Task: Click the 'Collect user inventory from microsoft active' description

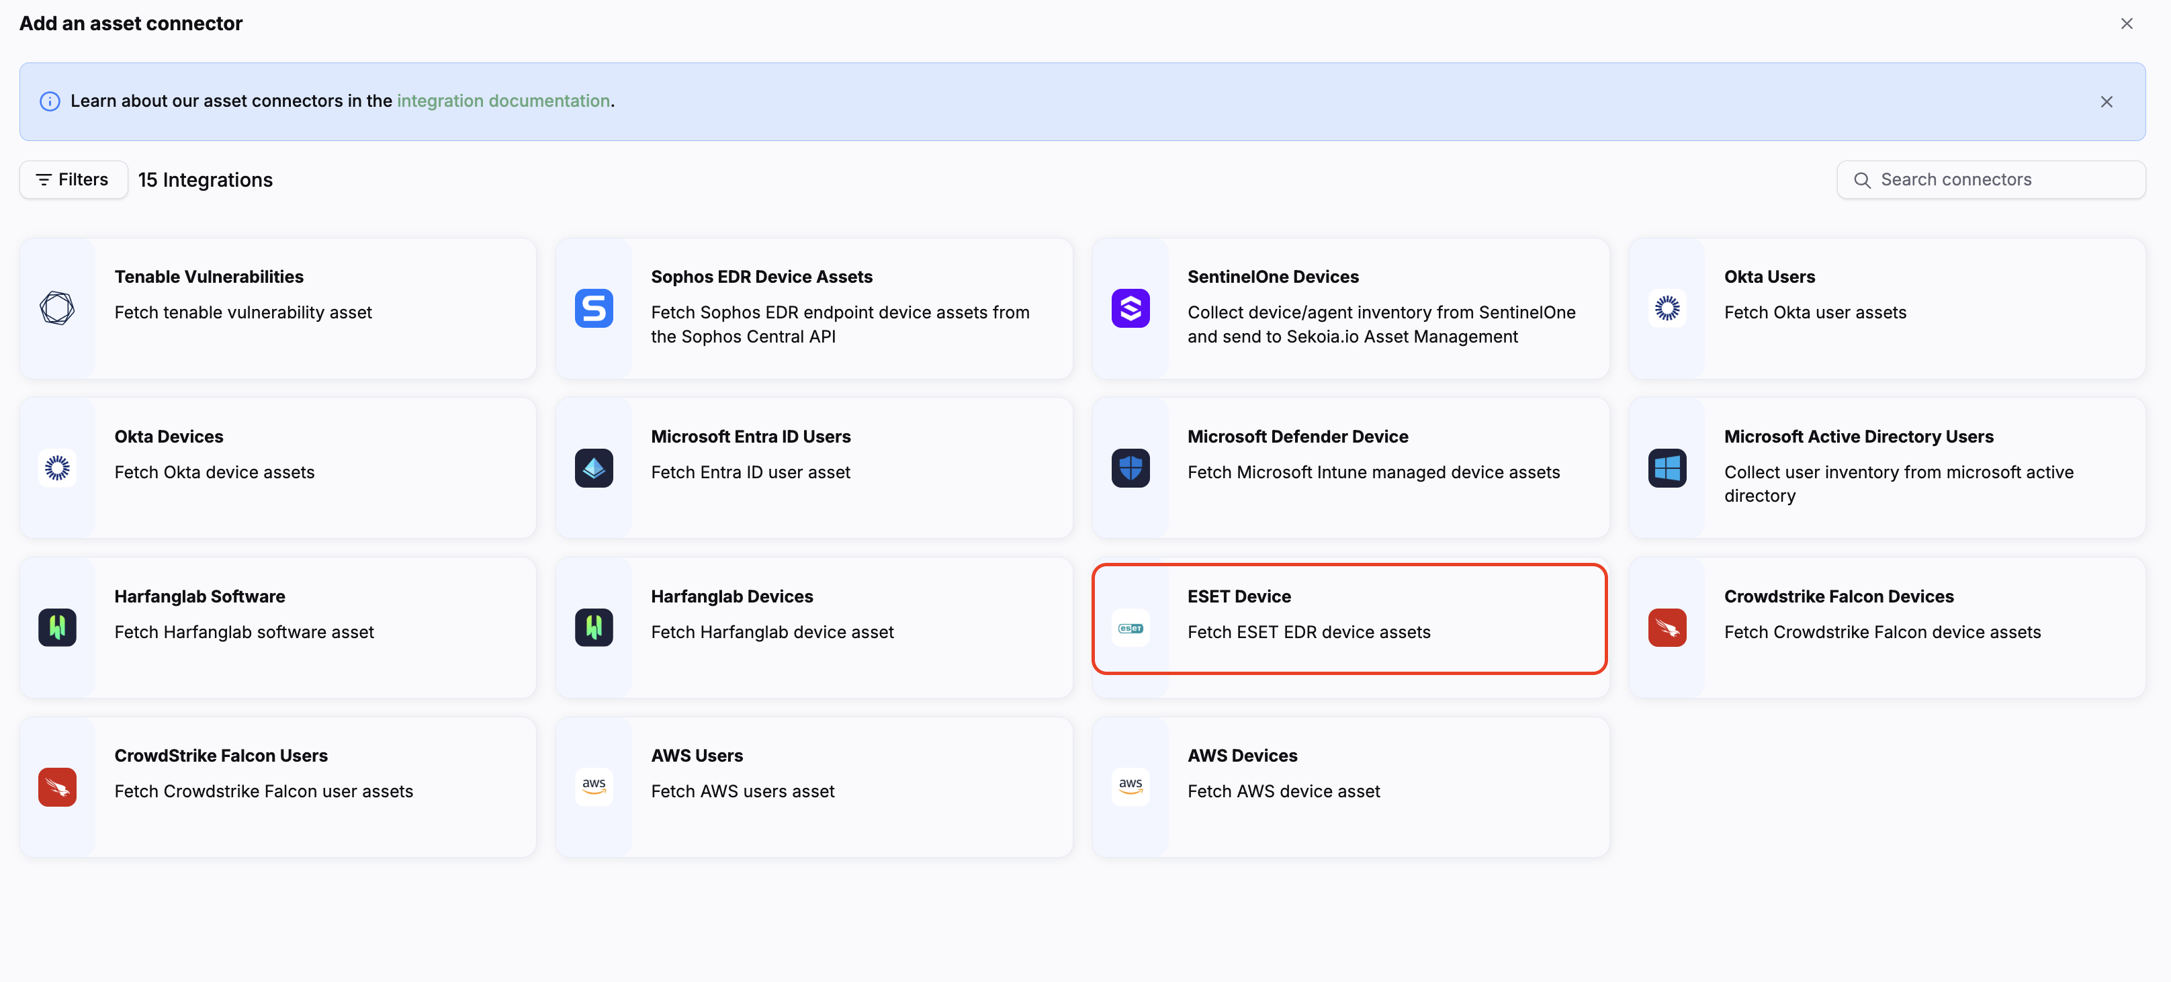Action: [x=1899, y=484]
